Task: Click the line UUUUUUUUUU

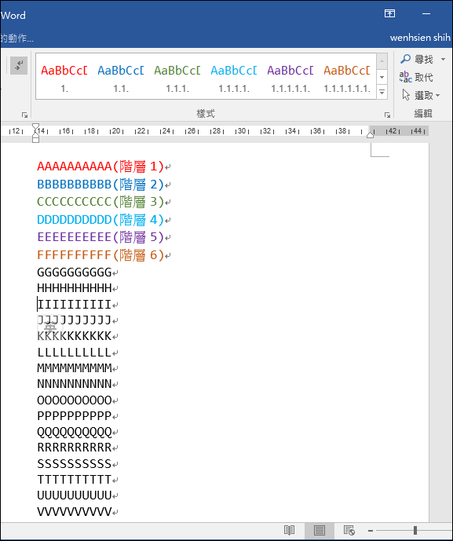Action: [x=75, y=495]
